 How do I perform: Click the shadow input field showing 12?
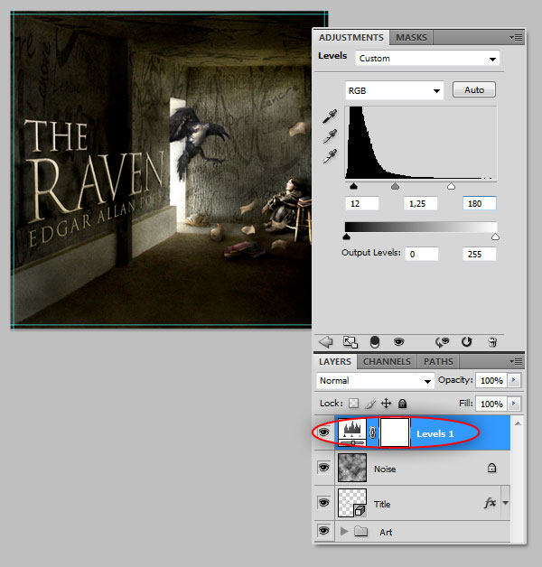[362, 203]
